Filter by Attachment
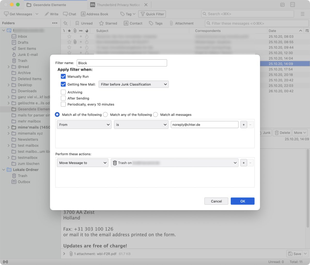Viewport: 310px width, 265px height. pyautogui.click(x=181, y=23)
